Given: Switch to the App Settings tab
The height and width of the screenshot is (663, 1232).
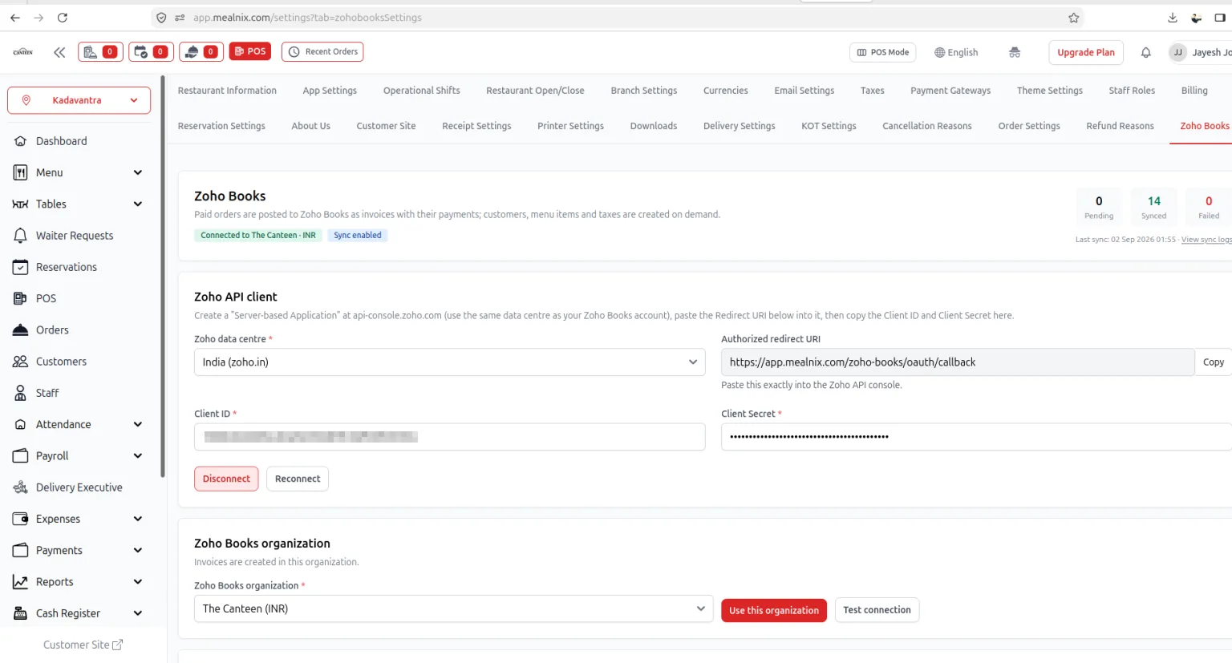Looking at the screenshot, I should point(330,91).
